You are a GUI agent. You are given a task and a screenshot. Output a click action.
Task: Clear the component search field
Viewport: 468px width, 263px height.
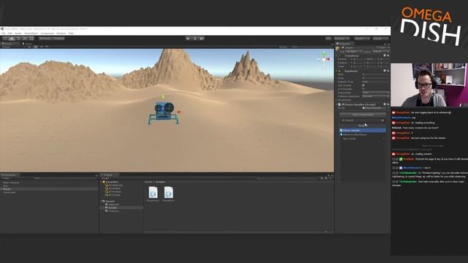tap(382, 121)
